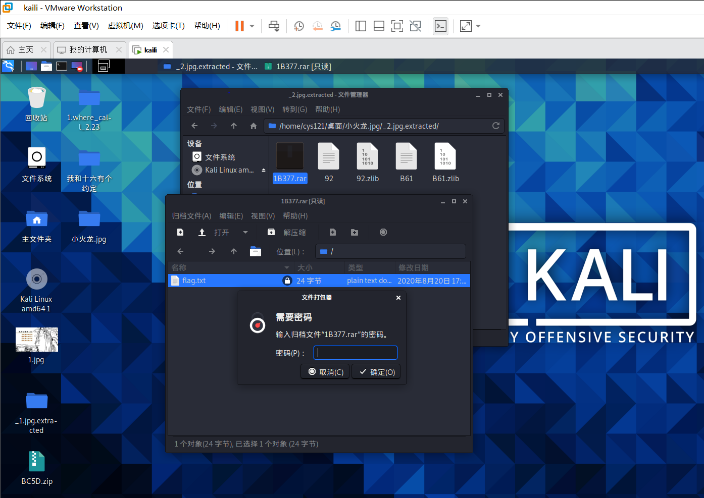
Task: Open VMware 虚拟机(M) menu
Action: 126,26
